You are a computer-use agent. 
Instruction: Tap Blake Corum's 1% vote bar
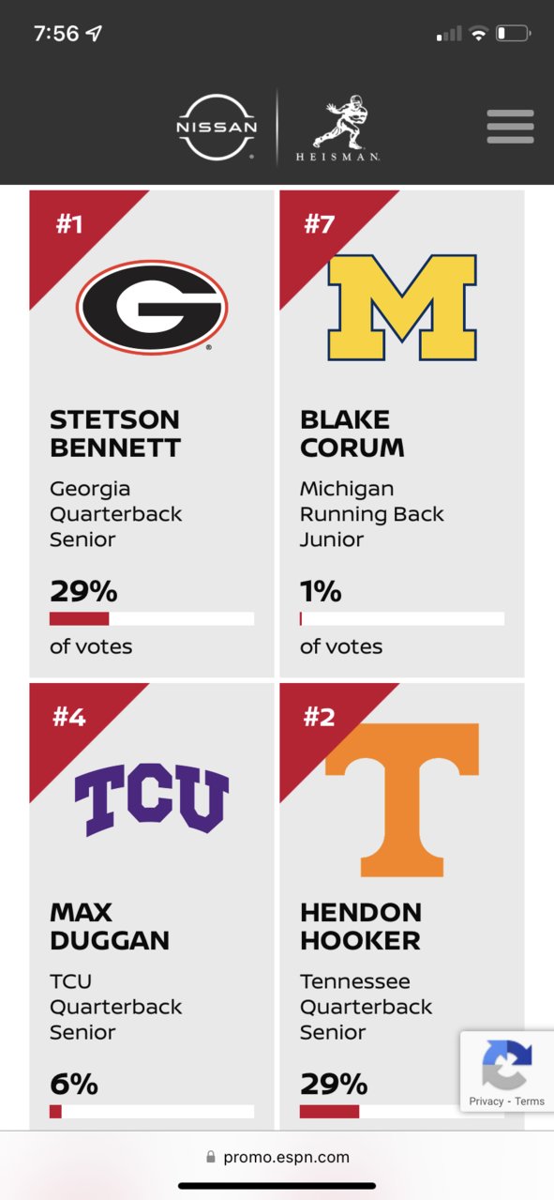402,618
